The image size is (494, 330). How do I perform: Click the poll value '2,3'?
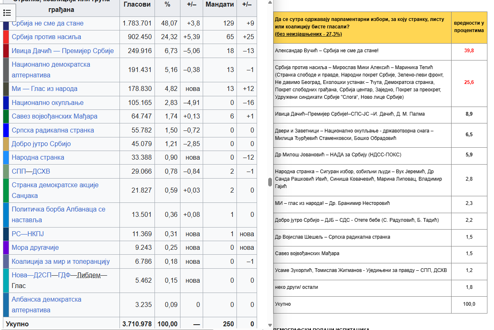[x=469, y=203]
